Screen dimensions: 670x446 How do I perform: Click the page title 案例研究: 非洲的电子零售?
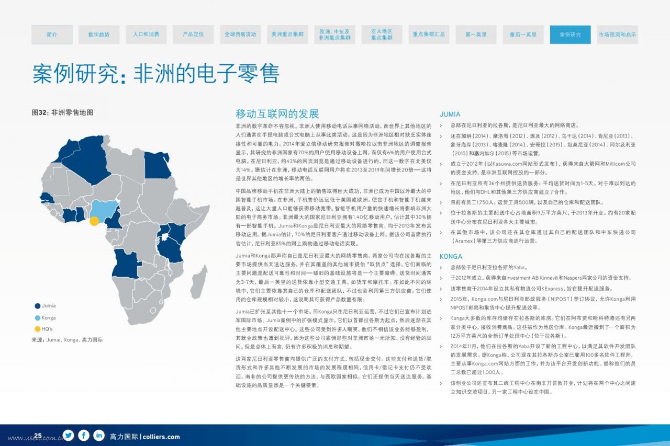point(156,74)
